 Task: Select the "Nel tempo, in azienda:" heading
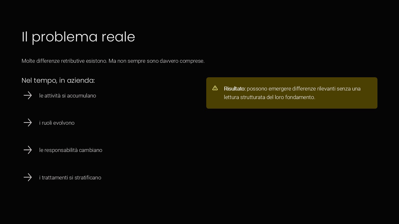[x=58, y=80]
